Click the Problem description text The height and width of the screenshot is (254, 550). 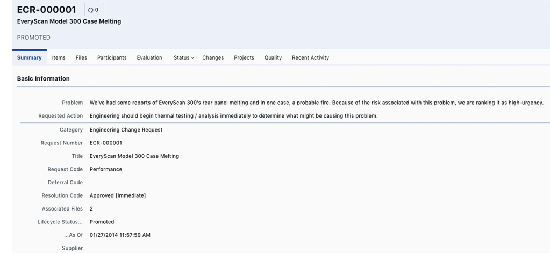click(x=316, y=103)
